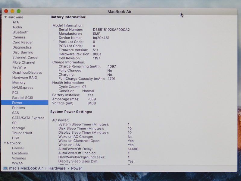This screenshot has height=181, width=241.
Task: Click cycle count value 97
Action: [84, 87]
